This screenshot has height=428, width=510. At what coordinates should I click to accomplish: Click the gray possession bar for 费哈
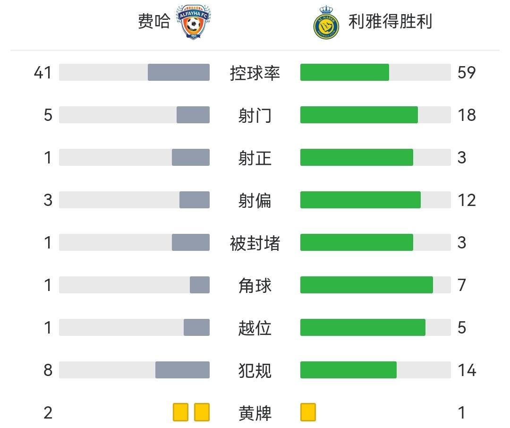(178, 72)
